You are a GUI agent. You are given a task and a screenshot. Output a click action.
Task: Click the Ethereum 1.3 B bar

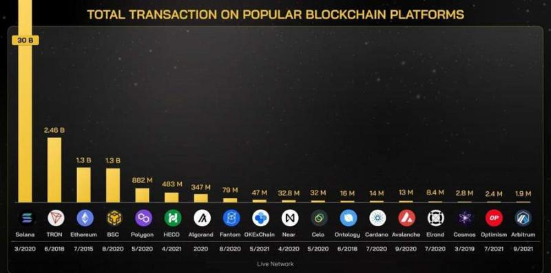(83, 185)
